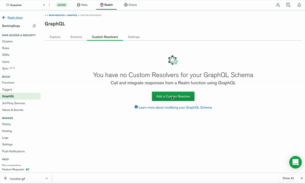Image resolution: width=305 pixels, height=184 pixels.
Task: Copy the BankingDogs app ID
Action: click(34, 26)
